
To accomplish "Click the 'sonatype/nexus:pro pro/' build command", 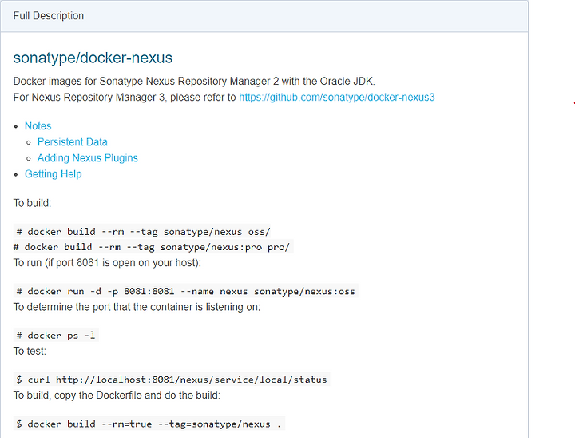I will coord(153,247).
